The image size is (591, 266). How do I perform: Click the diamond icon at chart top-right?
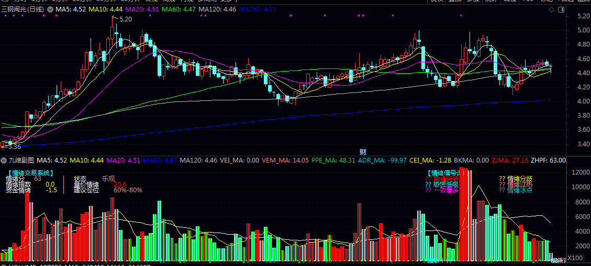(551, 9)
